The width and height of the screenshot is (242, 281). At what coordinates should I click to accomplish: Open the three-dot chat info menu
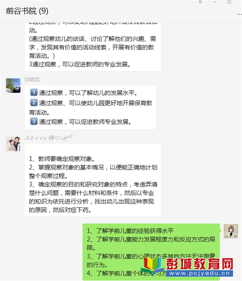pyautogui.click(x=240, y=14)
